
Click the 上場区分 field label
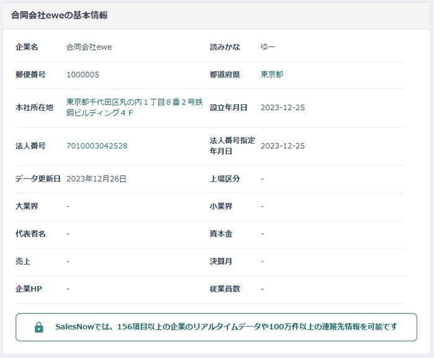tap(225, 178)
